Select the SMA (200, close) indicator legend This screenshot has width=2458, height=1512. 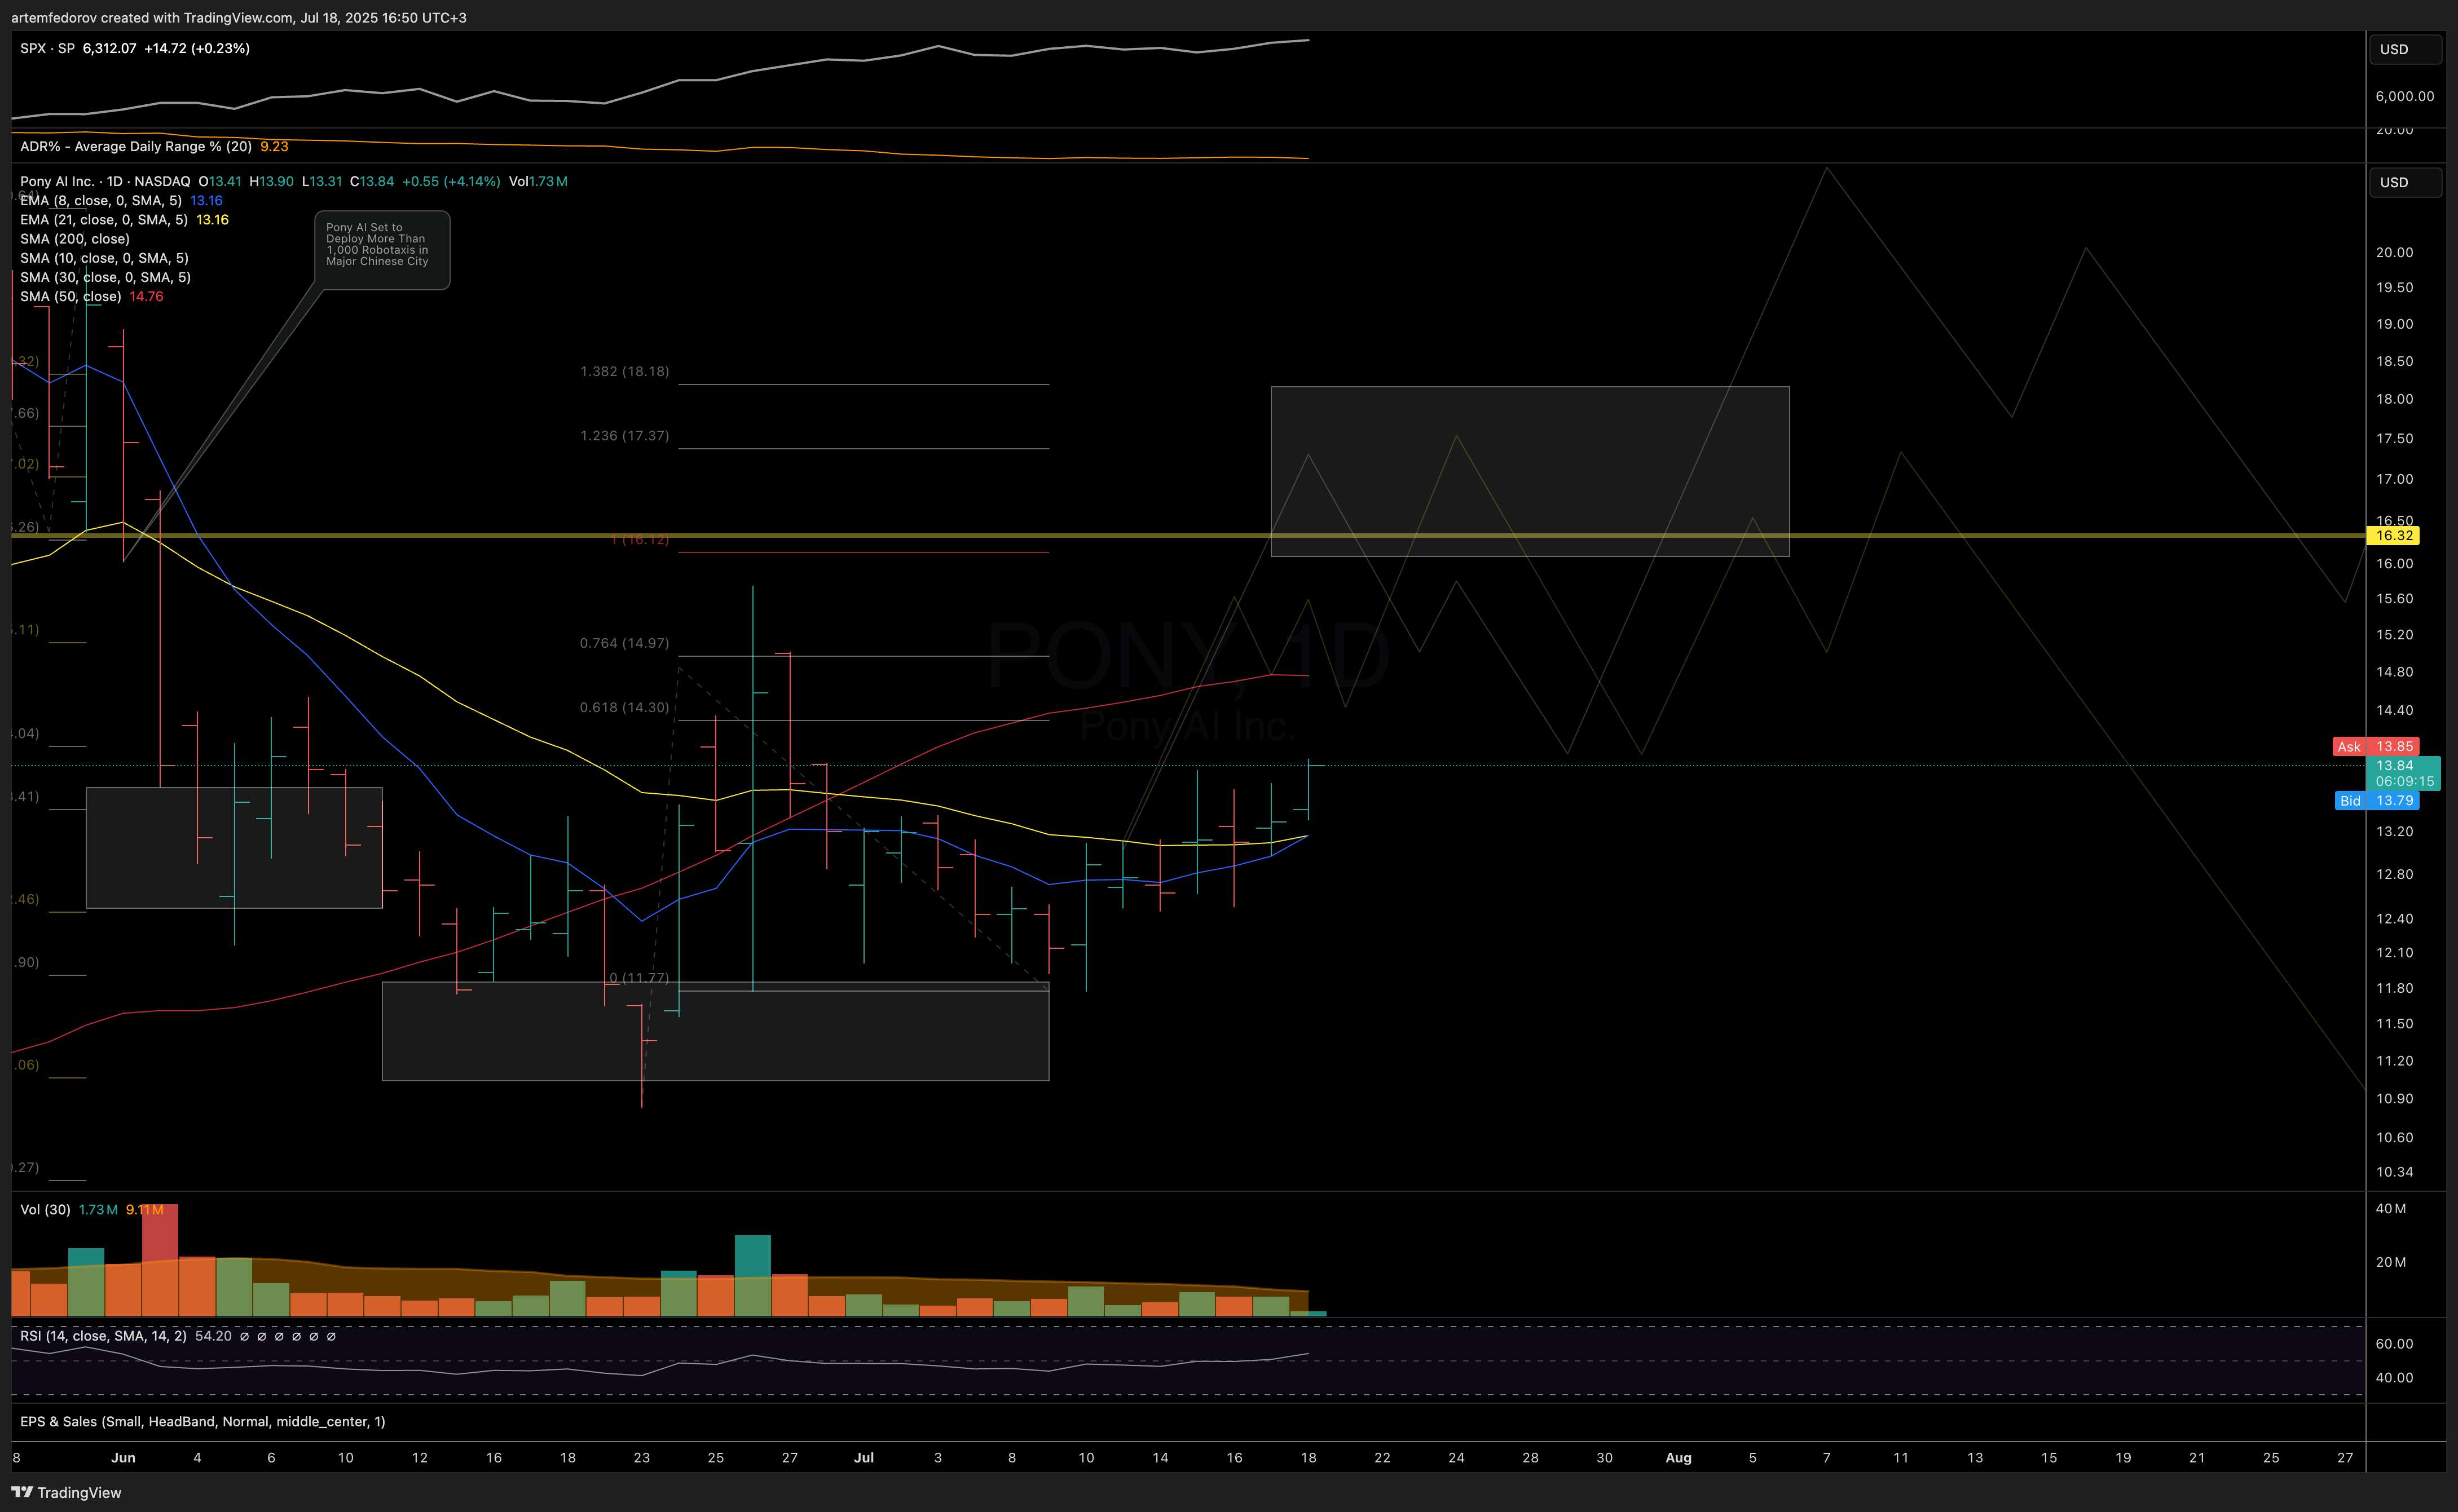tap(75, 238)
